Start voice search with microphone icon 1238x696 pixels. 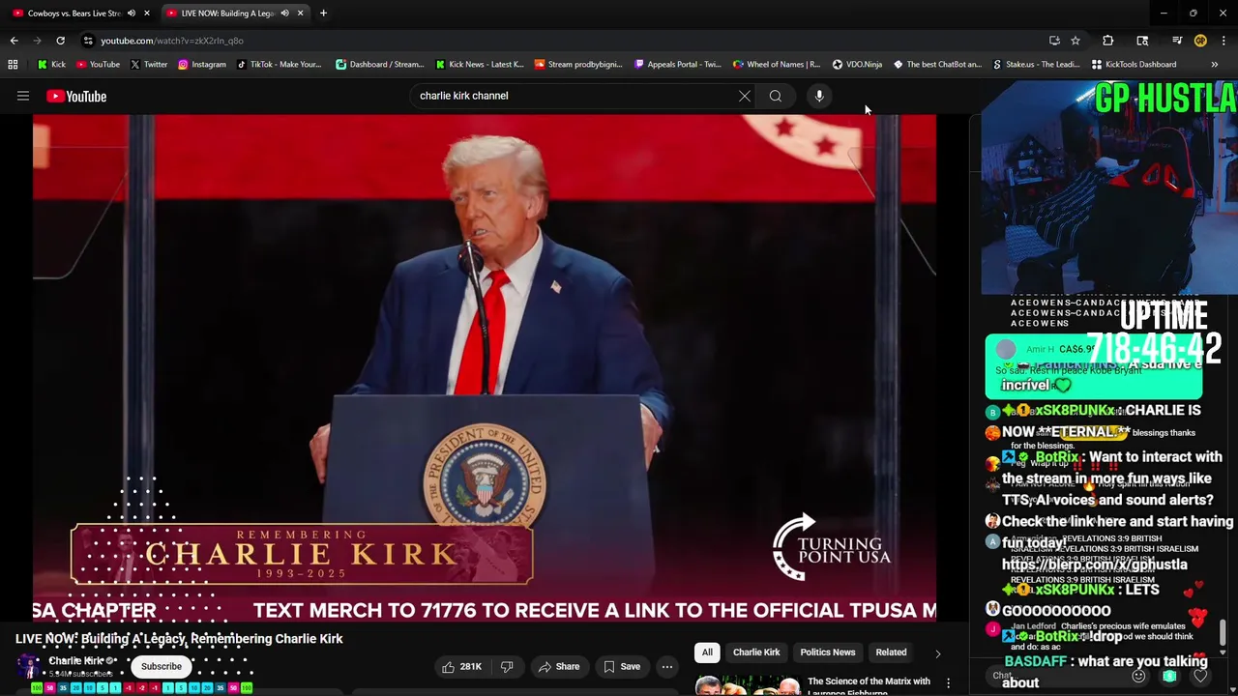[819, 96]
